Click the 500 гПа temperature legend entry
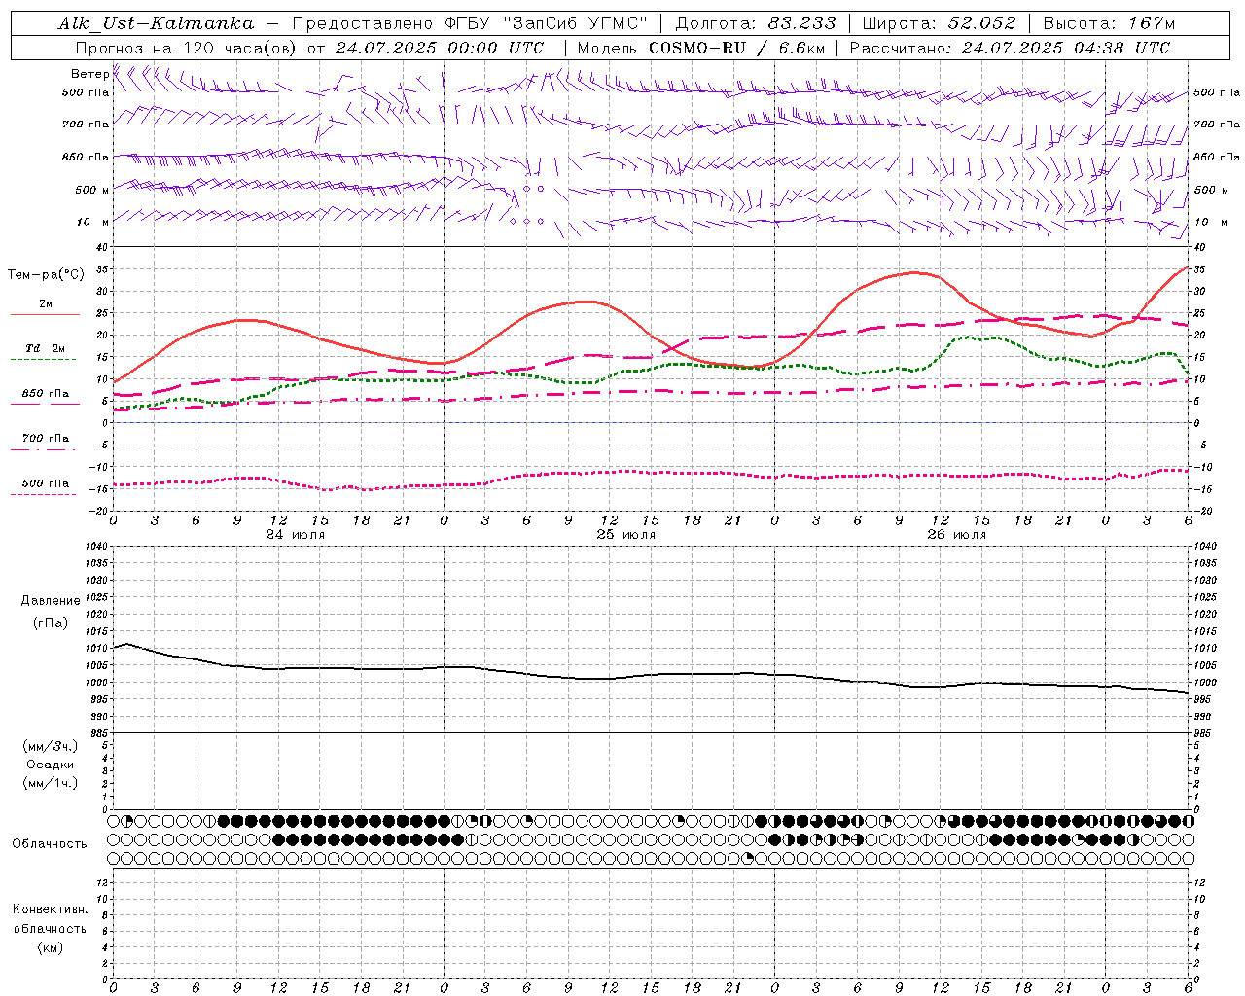The height and width of the screenshot is (996, 1245). (x=46, y=483)
